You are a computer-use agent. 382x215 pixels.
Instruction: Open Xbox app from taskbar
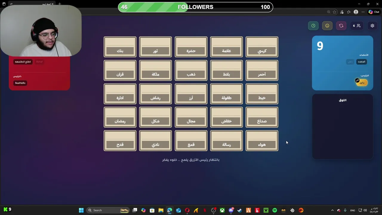tap(222, 210)
